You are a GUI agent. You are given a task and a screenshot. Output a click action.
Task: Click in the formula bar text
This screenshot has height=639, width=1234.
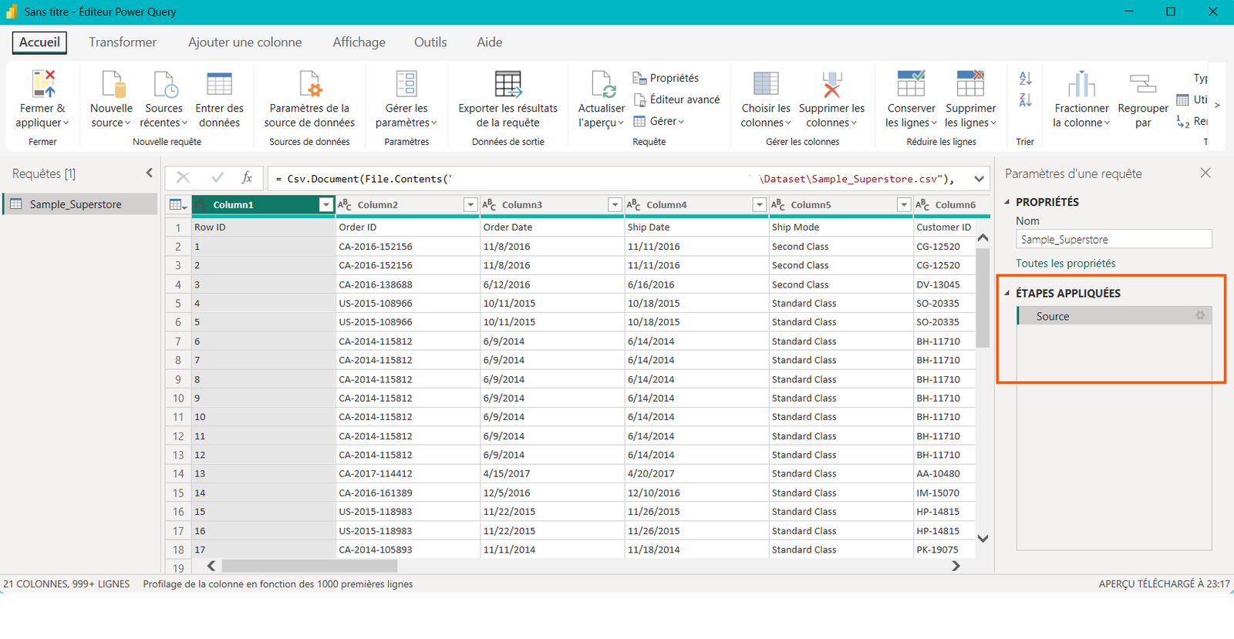pos(619,179)
